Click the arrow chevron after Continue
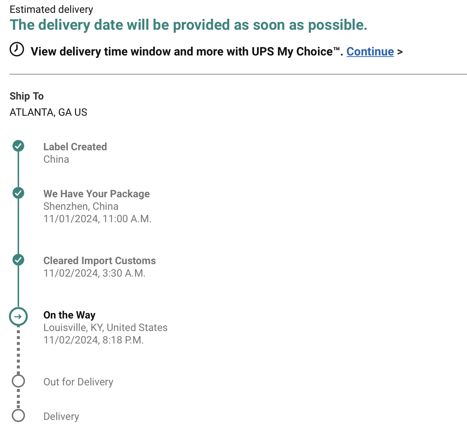 click(x=400, y=52)
